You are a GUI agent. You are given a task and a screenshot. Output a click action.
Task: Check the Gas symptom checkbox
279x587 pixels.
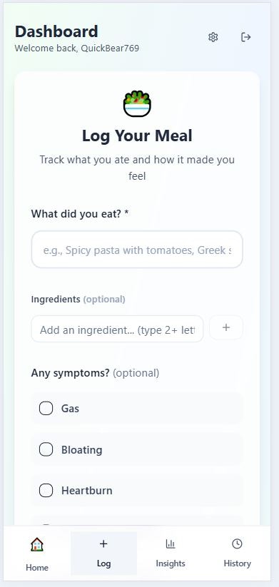click(46, 408)
